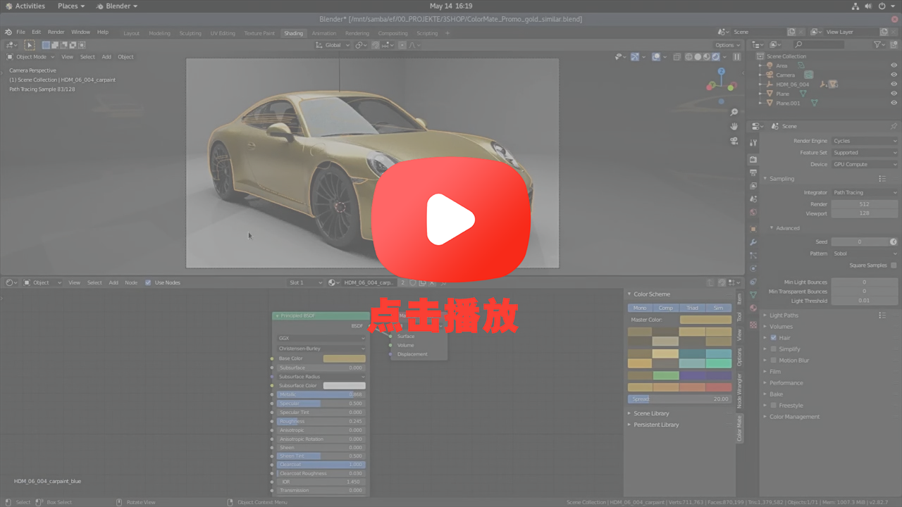Viewport: 902px width, 507px height.
Task: Open the Global transform orientation dropdown
Action: [x=333, y=45]
